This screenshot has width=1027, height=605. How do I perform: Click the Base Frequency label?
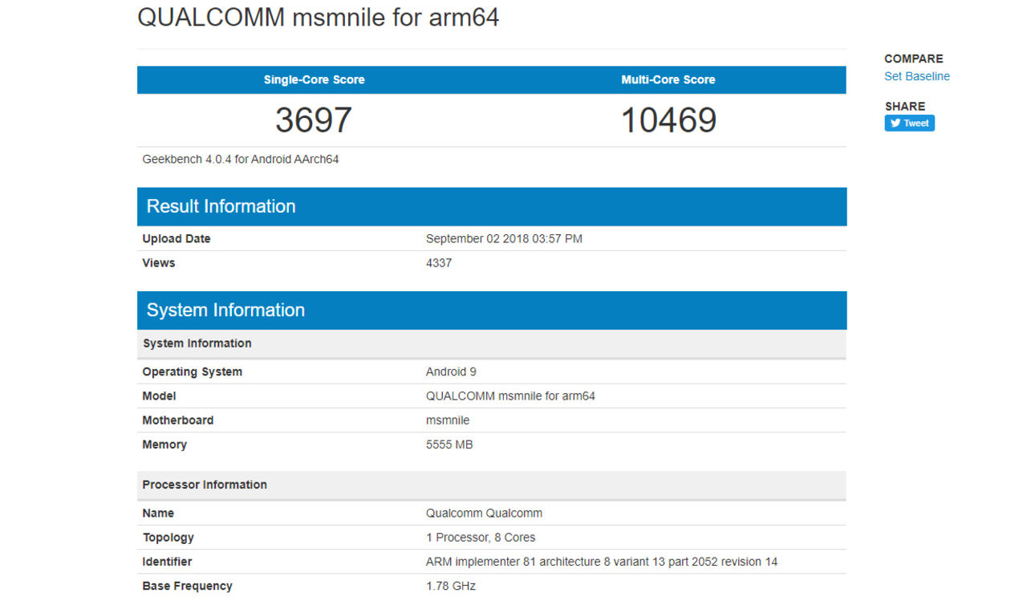click(188, 586)
